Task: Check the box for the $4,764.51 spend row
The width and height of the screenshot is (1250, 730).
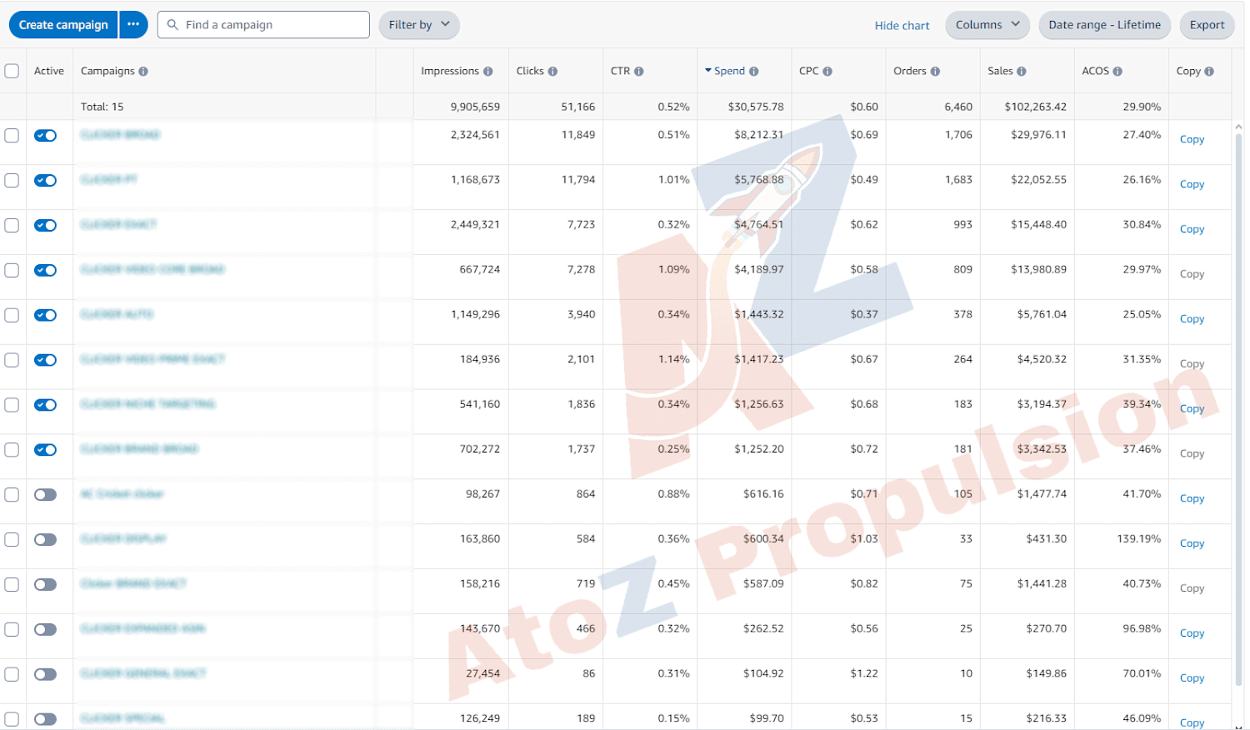Action: pos(12,225)
